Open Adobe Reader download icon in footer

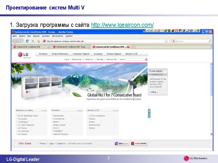[140, 143]
